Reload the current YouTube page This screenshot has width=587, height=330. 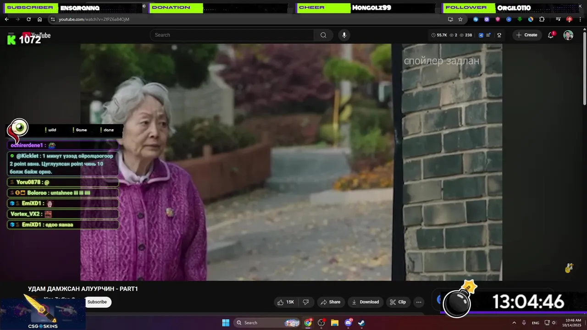(x=28, y=19)
